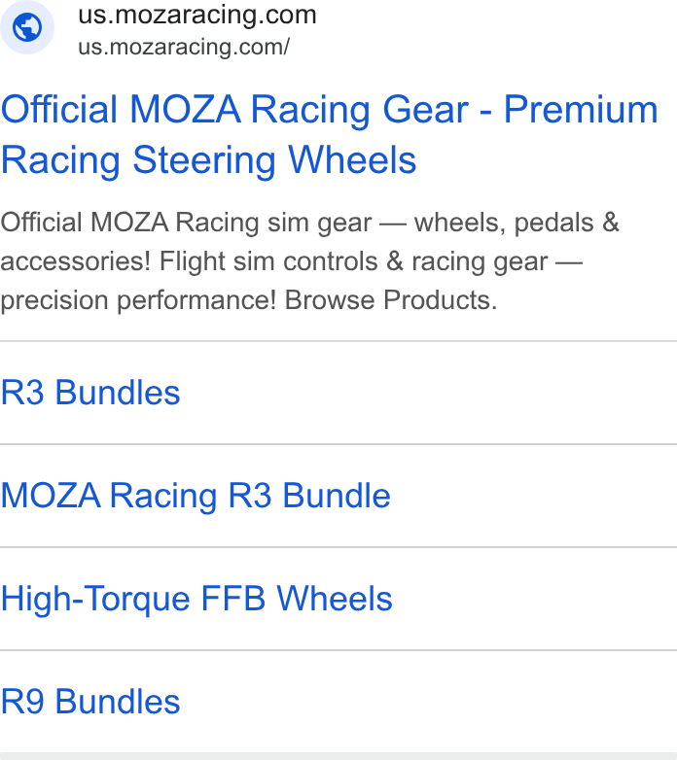The height and width of the screenshot is (760, 677).
Task: Click "Official MOZA Racing sim gear" snippet start
Action: 186,223
